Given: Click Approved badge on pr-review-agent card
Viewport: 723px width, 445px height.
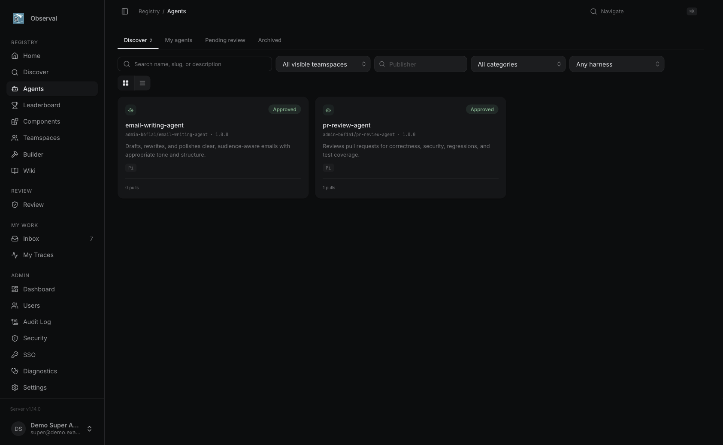Looking at the screenshot, I should tap(482, 109).
